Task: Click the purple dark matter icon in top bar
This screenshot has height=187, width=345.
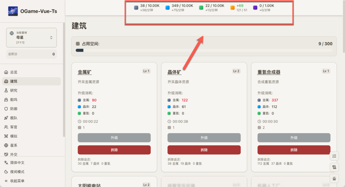Action: coord(255,8)
